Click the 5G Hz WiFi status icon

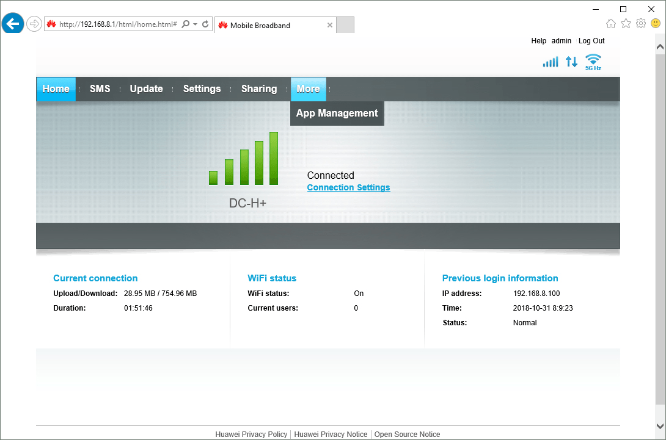pyautogui.click(x=593, y=62)
